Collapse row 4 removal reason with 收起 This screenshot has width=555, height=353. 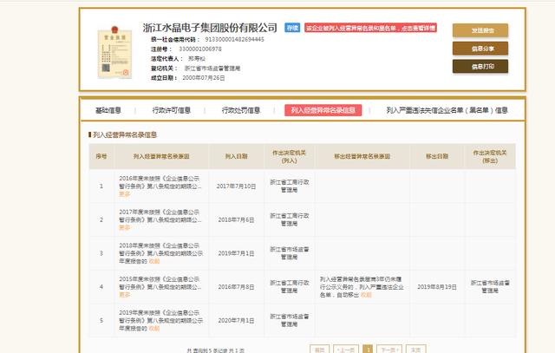point(369,296)
